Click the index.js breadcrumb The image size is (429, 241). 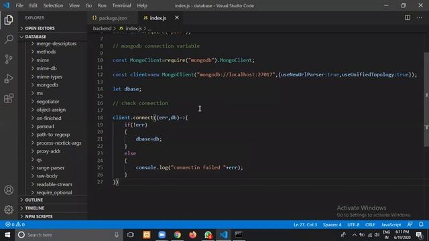133,28
